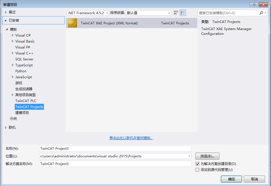Screen dimensions: 271x186
Task: Select TwinCAT Projects template category
Action: [x=29, y=107]
